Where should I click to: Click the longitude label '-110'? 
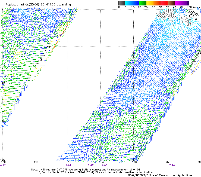click(x=68, y=162)
